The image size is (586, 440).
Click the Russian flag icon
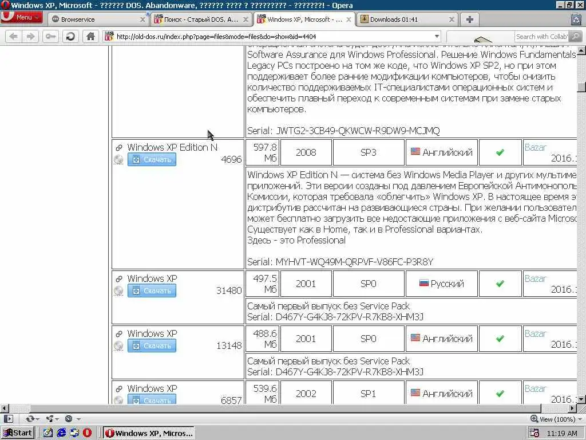[424, 283]
